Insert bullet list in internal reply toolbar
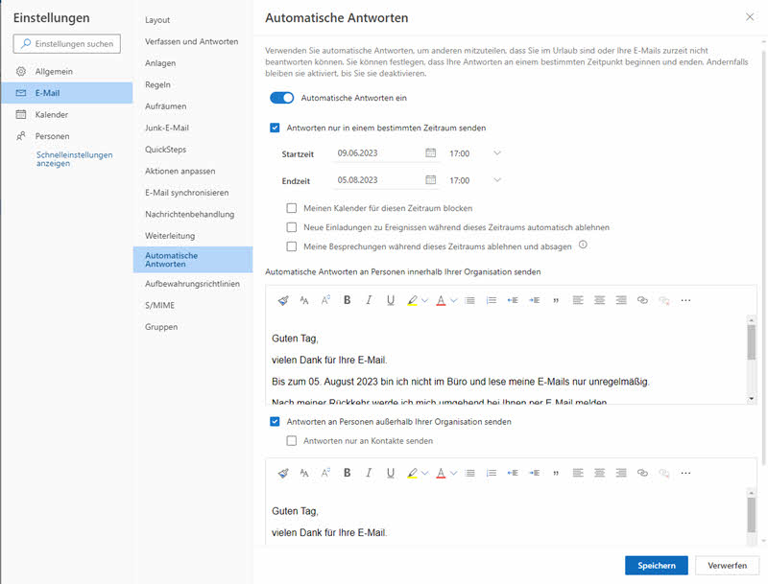768x584 pixels. click(469, 300)
